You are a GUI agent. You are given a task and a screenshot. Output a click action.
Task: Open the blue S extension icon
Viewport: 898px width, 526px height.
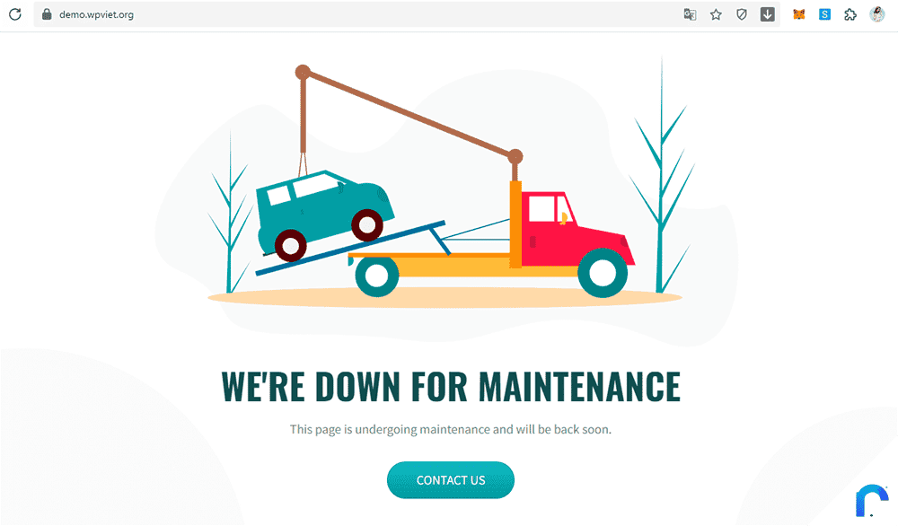824,14
